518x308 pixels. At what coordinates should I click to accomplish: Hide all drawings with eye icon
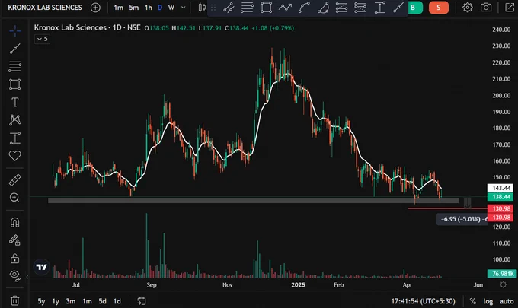point(15,275)
